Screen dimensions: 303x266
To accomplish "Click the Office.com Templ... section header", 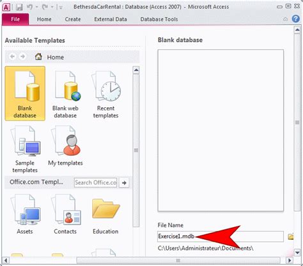I will pyautogui.click(x=36, y=182).
